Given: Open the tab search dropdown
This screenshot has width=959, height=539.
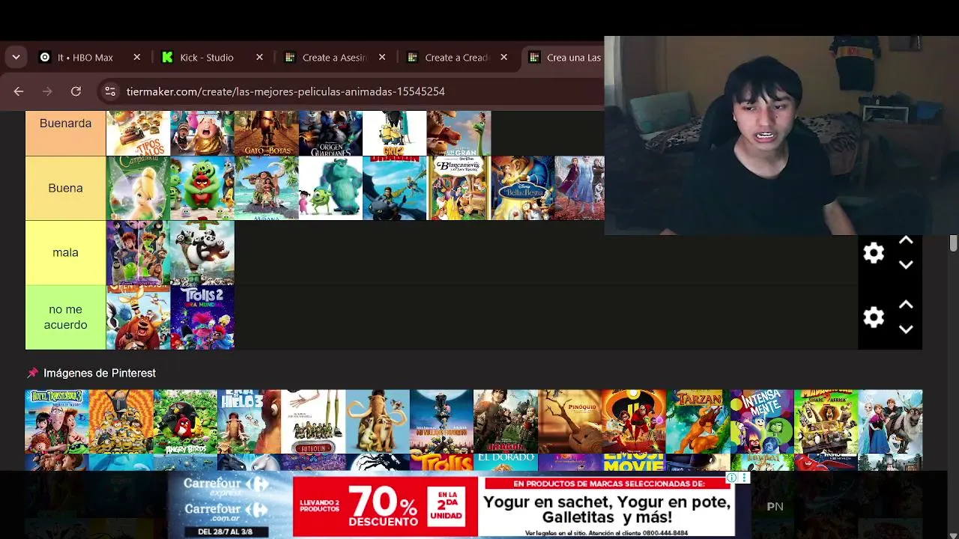Looking at the screenshot, I should (16, 58).
